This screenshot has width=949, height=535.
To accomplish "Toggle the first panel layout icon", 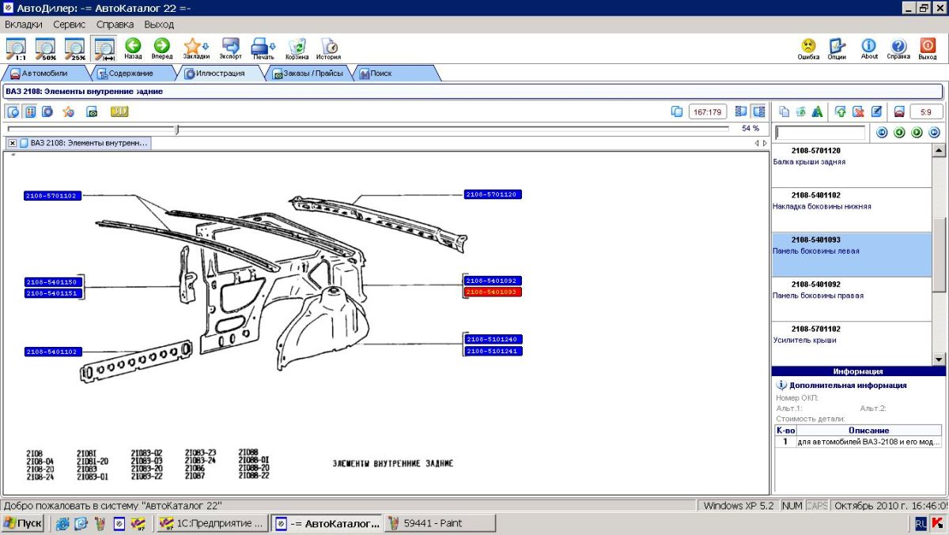I will [741, 111].
